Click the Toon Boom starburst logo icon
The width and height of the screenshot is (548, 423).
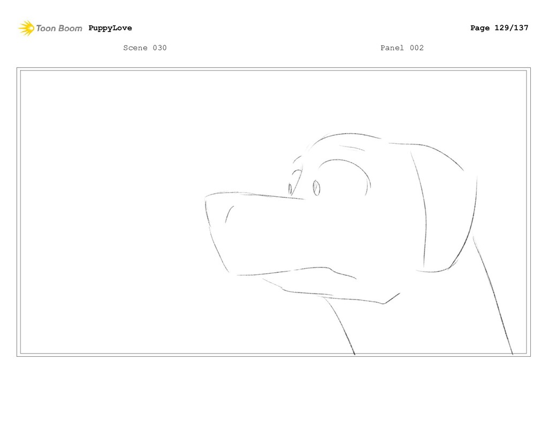pyautogui.click(x=26, y=28)
